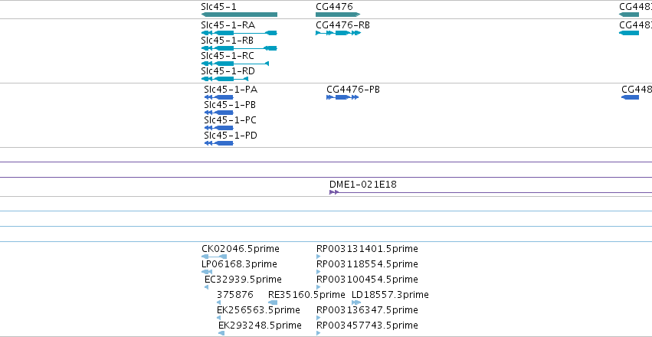Select the 375876 feature label
This screenshot has height=337, width=652.
[x=235, y=295]
